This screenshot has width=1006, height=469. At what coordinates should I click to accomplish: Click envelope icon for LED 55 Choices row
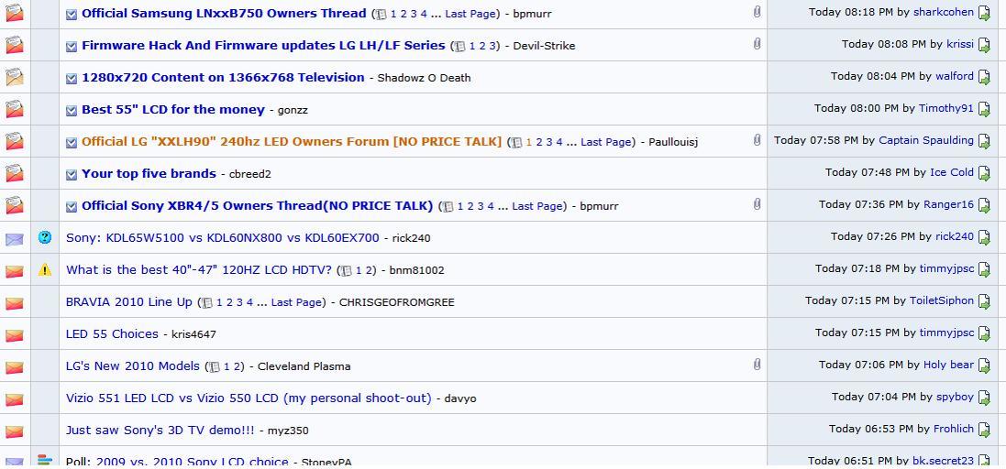click(14, 335)
